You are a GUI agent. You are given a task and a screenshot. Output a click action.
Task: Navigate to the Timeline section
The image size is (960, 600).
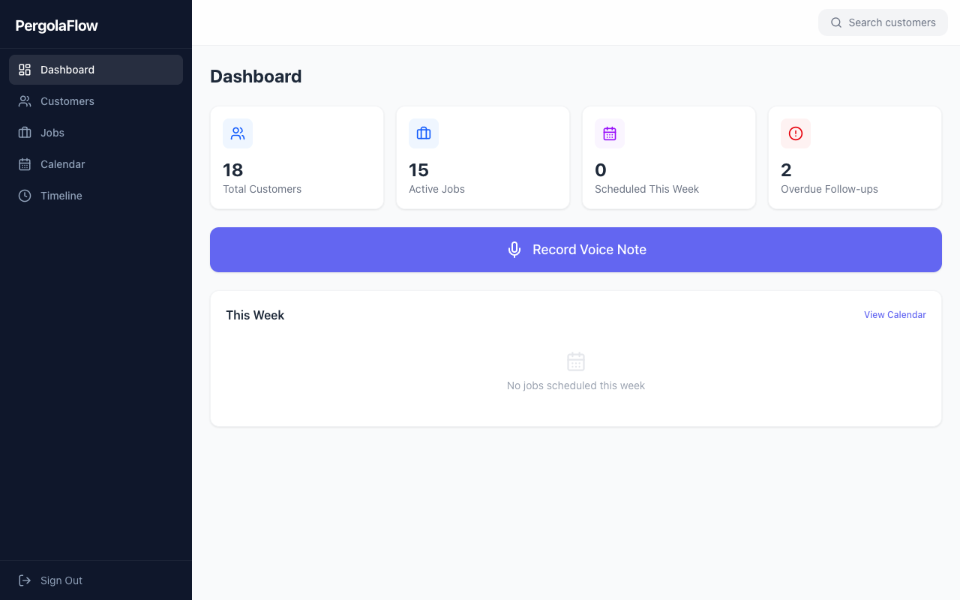tap(61, 195)
